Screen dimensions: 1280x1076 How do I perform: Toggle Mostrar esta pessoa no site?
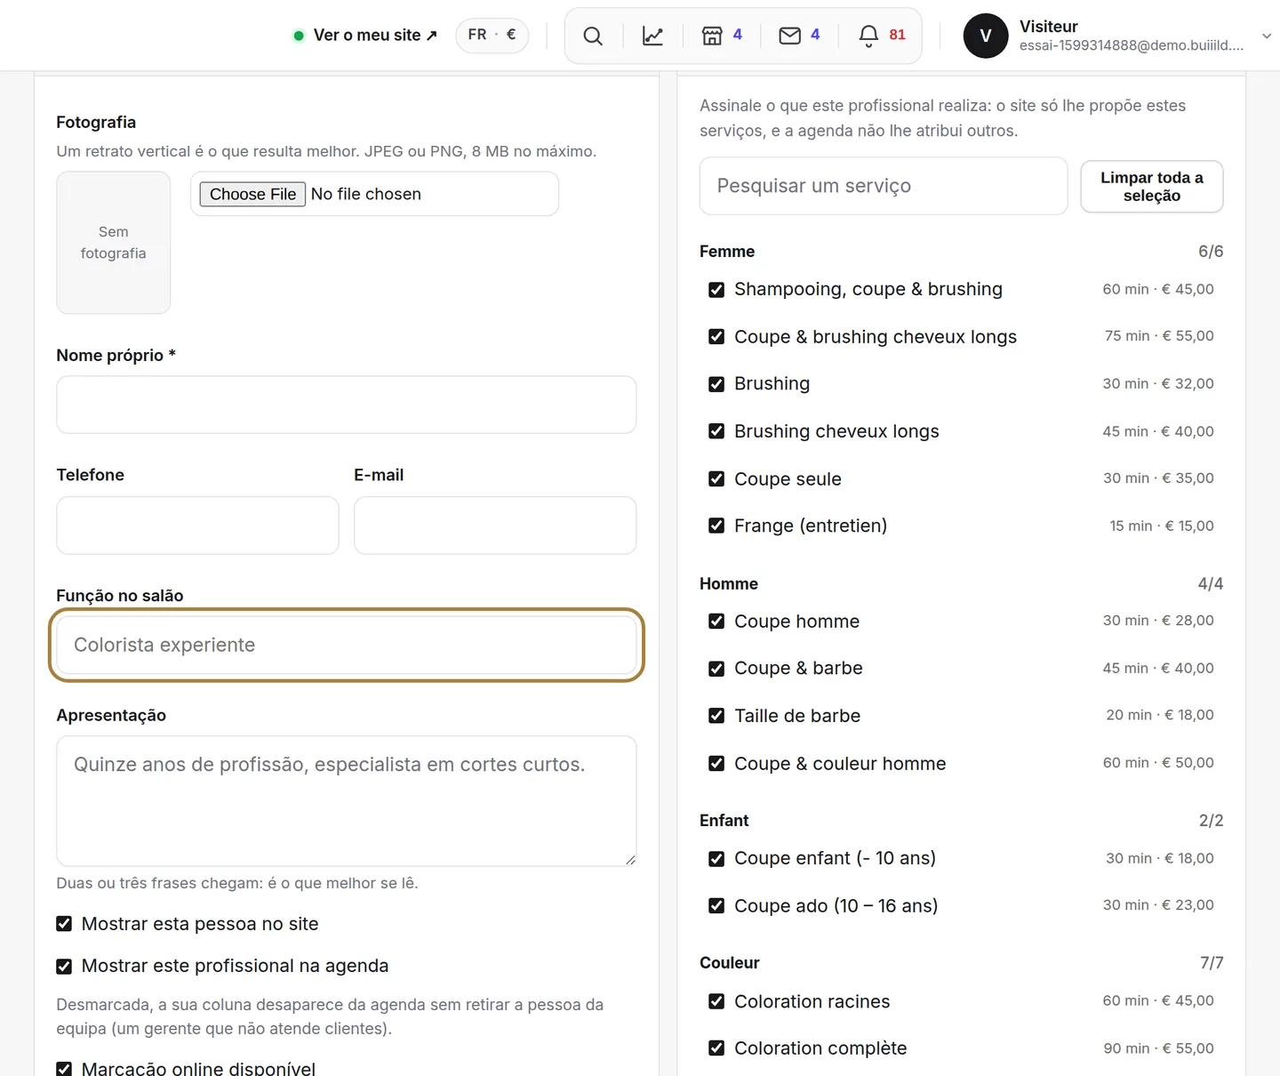(64, 924)
